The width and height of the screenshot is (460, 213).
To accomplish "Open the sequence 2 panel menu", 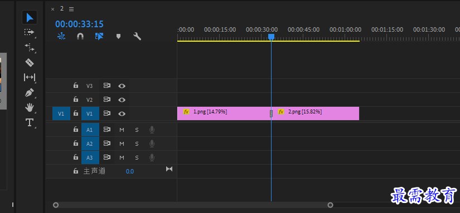I will click(x=71, y=9).
